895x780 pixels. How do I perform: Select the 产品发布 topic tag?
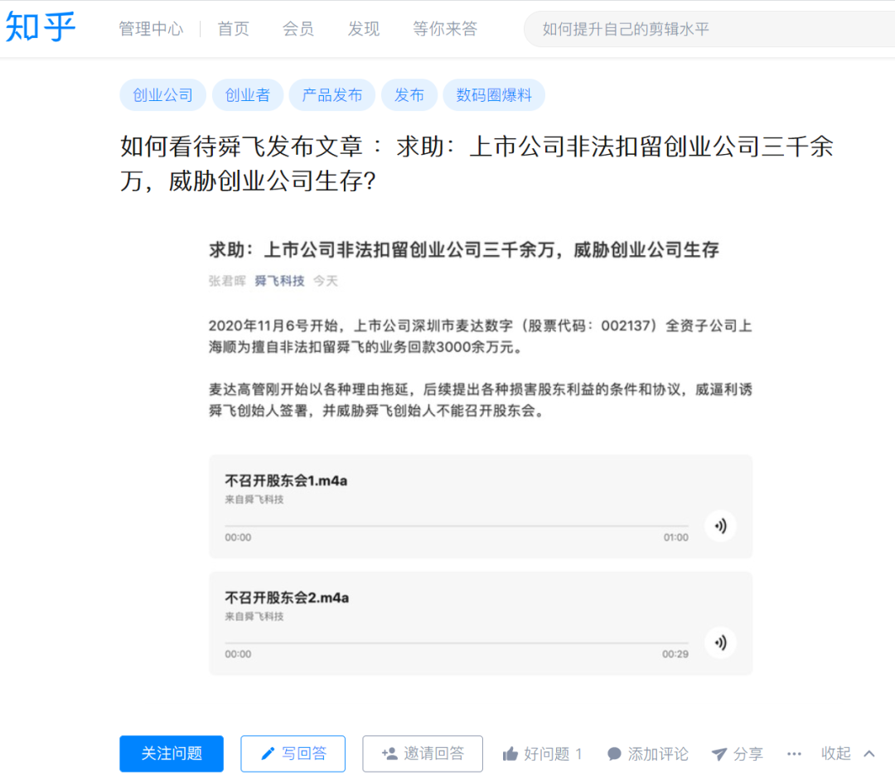[331, 94]
